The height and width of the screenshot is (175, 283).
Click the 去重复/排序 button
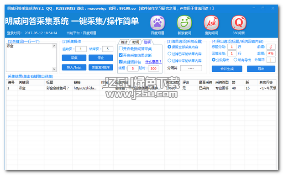[x=101, y=67]
